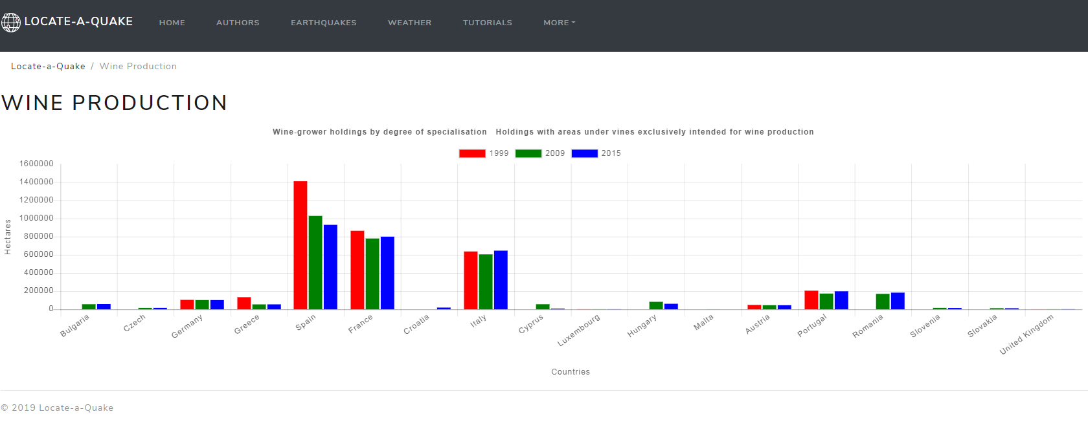Open the Earthquakes menu item
The image size is (1088, 425).
coord(323,23)
